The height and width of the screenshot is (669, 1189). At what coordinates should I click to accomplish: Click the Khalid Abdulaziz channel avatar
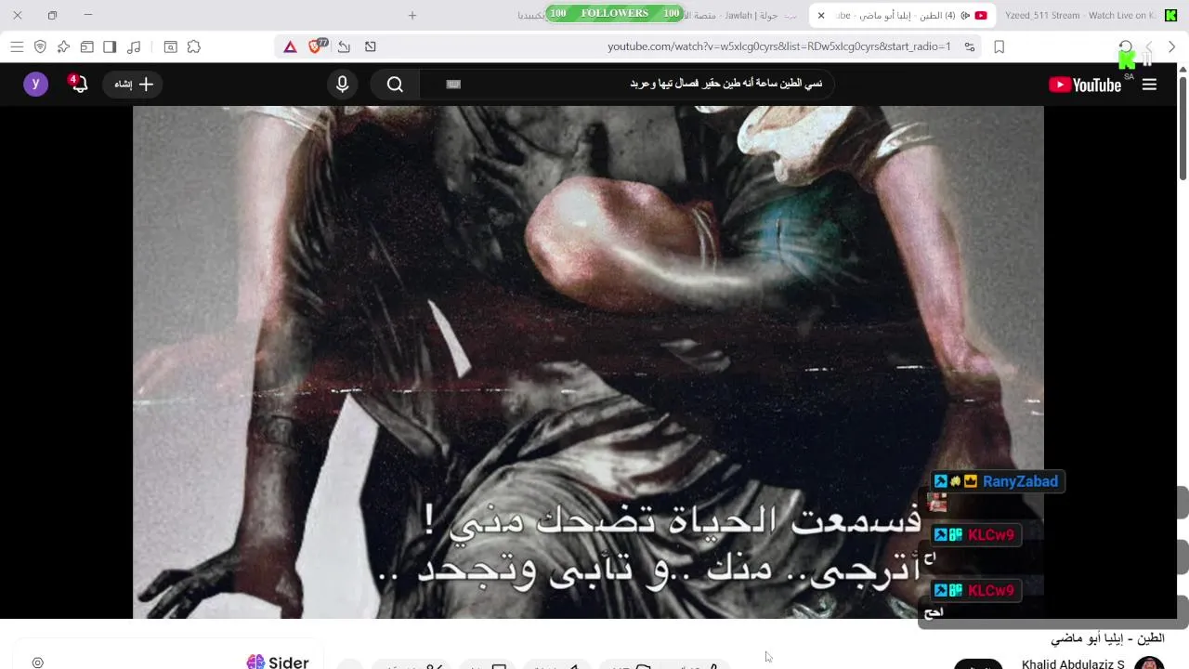pyautogui.click(x=1149, y=663)
